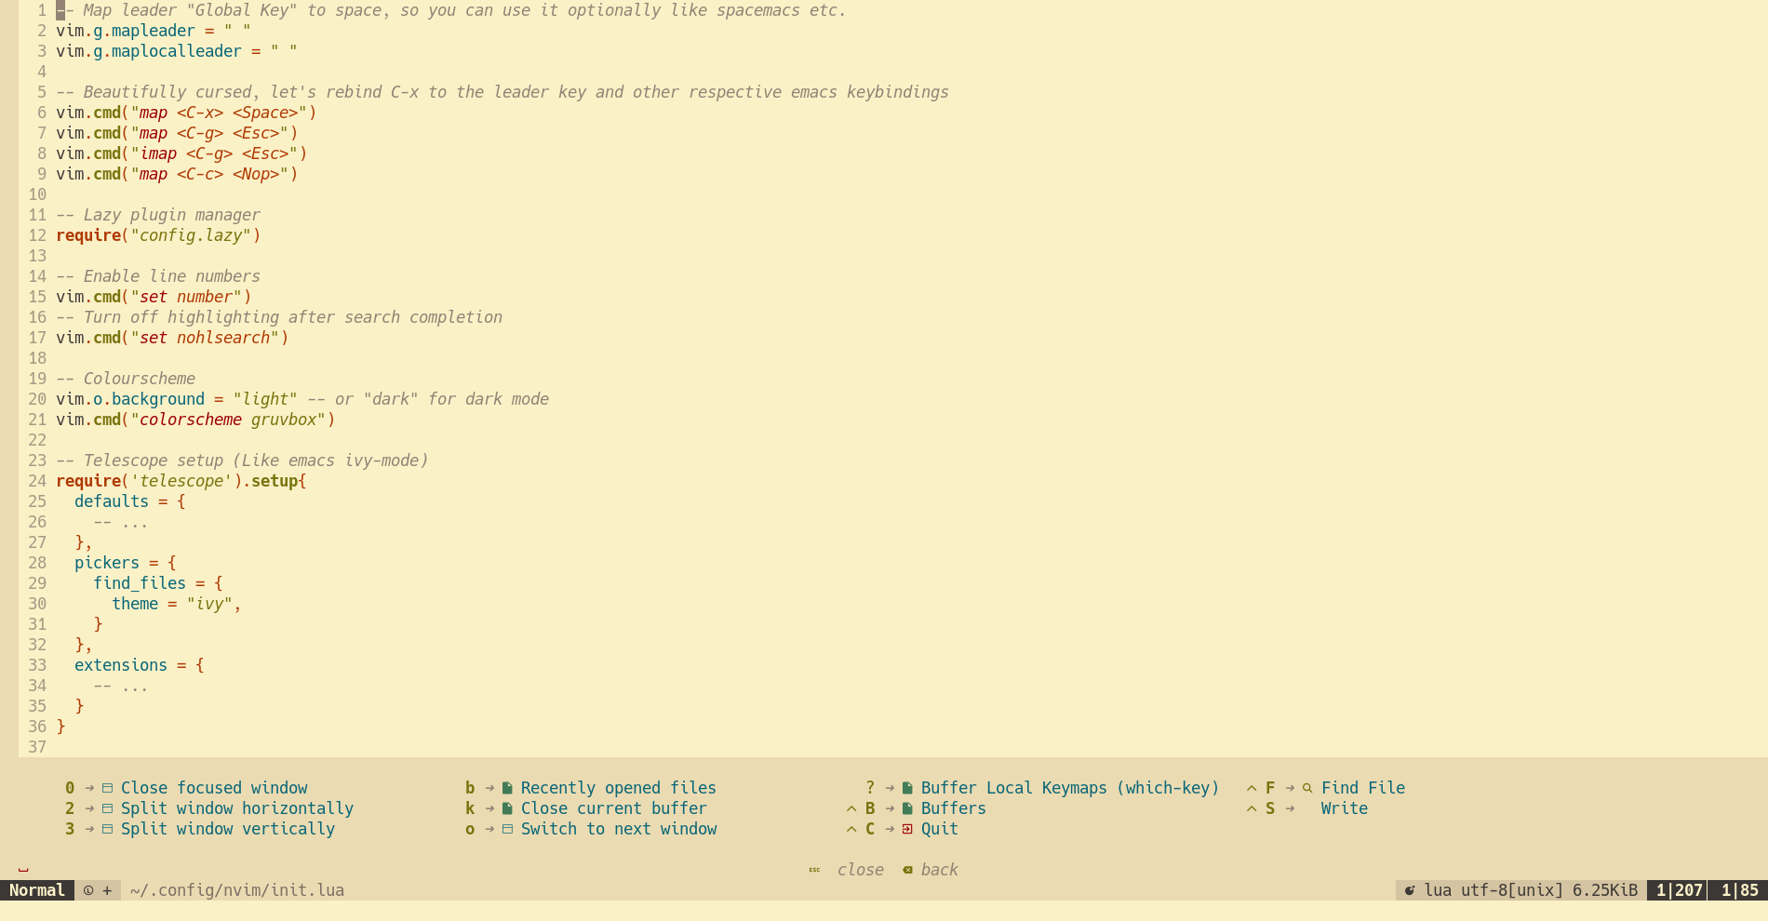Viewport: 1768px width, 921px height.
Task: Select "Switch to next window" option
Action: coord(619,829)
